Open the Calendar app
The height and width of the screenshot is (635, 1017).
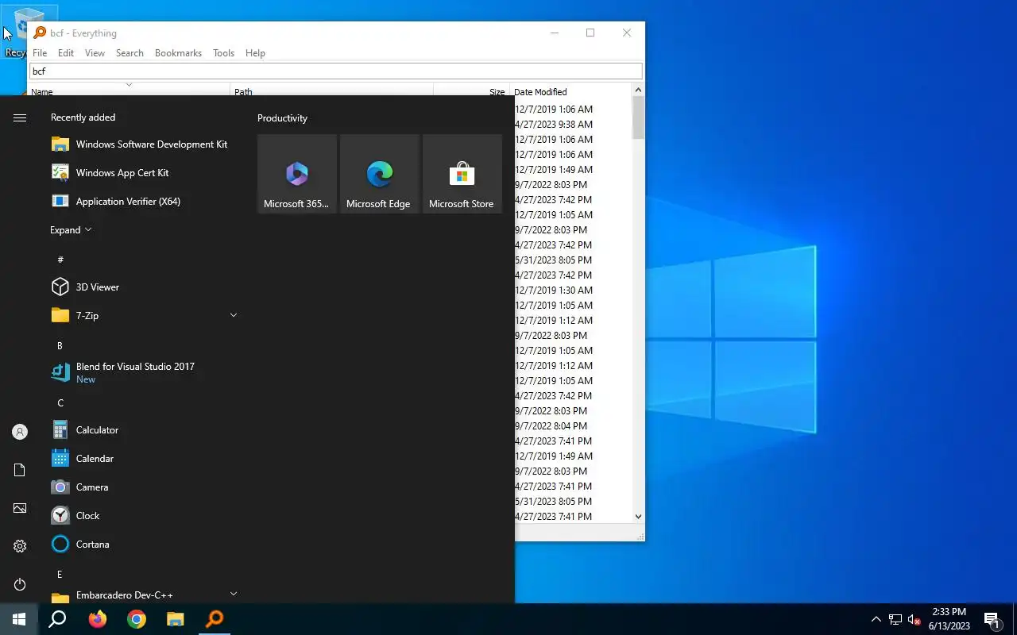click(143, 459)
